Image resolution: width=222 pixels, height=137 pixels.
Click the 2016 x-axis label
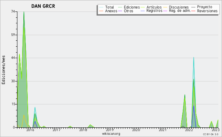[30, 130]
